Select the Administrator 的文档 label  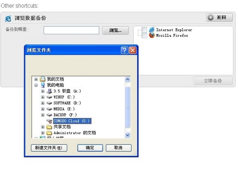pyautogui.click(x=74, y=133)
